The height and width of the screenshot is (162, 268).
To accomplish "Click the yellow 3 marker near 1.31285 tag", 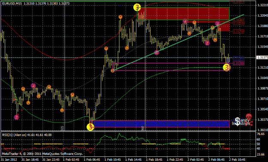I will pos(227,67).
